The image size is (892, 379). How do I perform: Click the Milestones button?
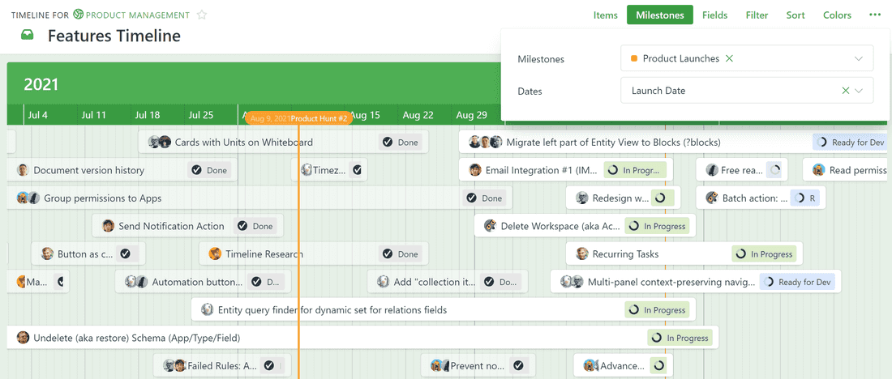(659, 15)
